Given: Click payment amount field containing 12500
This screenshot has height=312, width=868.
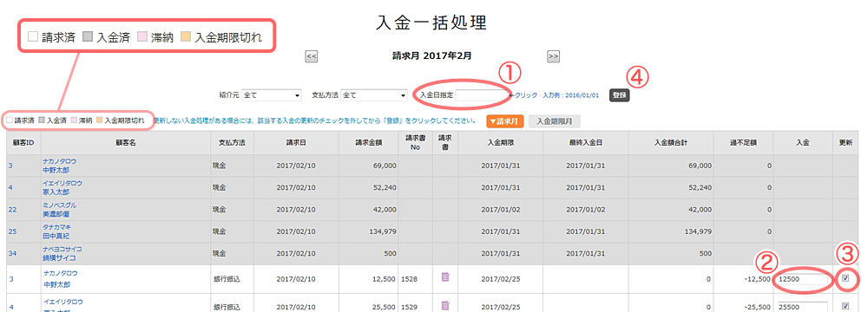Looking at the screenshot, I should coord(803,280).
